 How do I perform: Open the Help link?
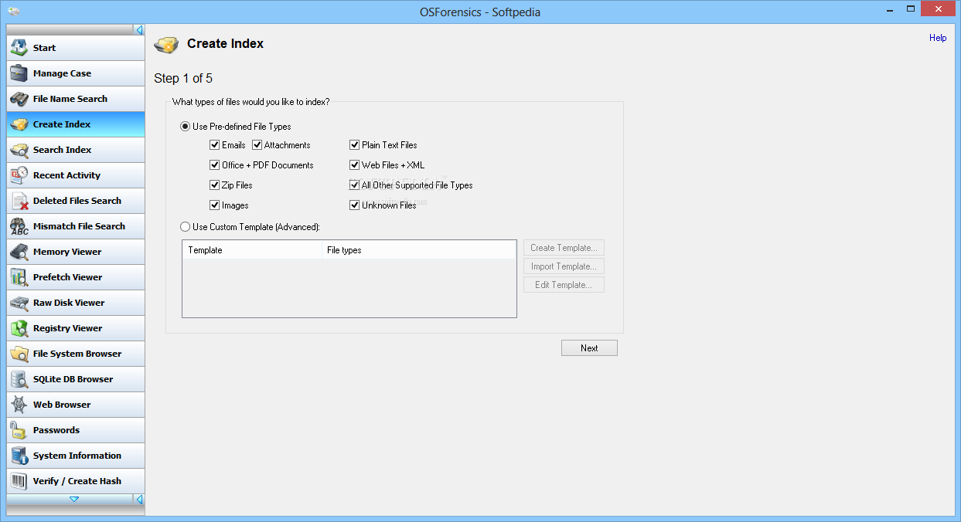pos(938,38)
